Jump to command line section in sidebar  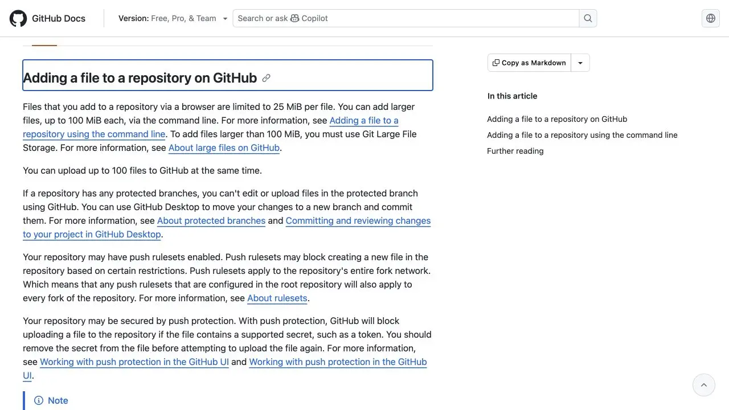[x=582, y=135]
